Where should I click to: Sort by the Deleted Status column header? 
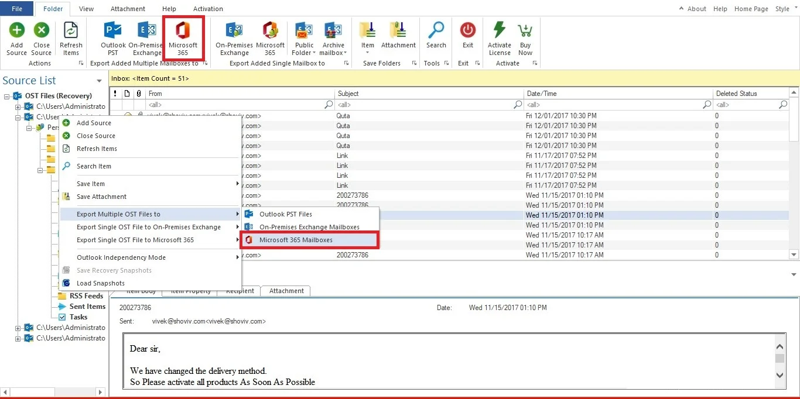coord(751,94)
